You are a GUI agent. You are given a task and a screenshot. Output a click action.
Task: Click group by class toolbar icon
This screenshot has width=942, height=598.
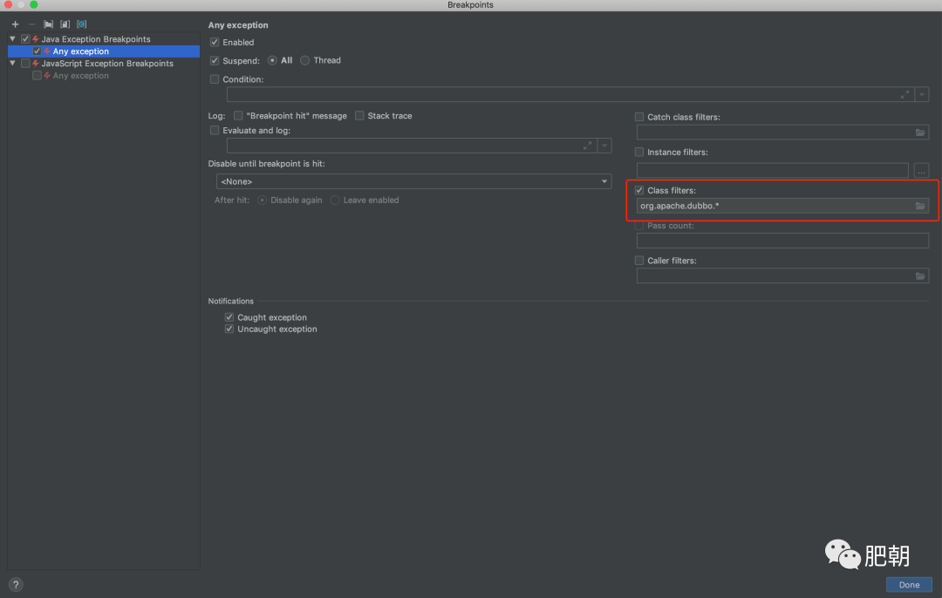pyautogui.click(x=82, y=24)
